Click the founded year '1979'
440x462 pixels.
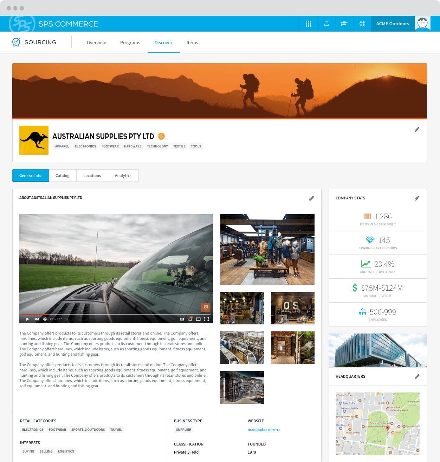click(252, 452)
